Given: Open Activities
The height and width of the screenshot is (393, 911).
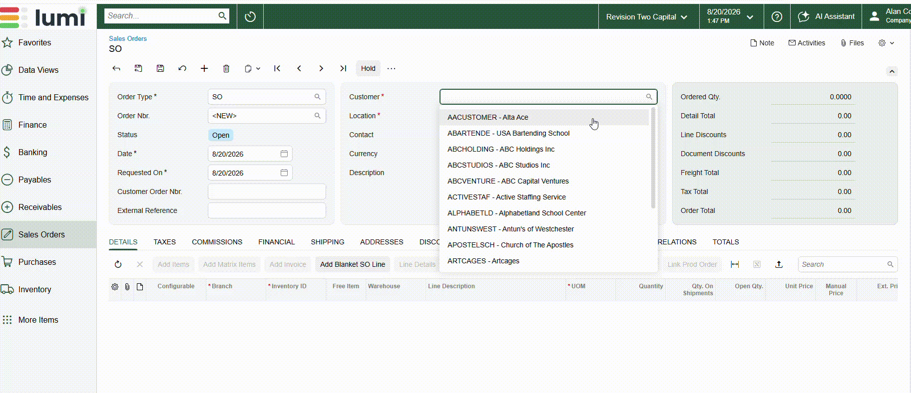Looking at the screenshot, I should (x=807, y=43).
